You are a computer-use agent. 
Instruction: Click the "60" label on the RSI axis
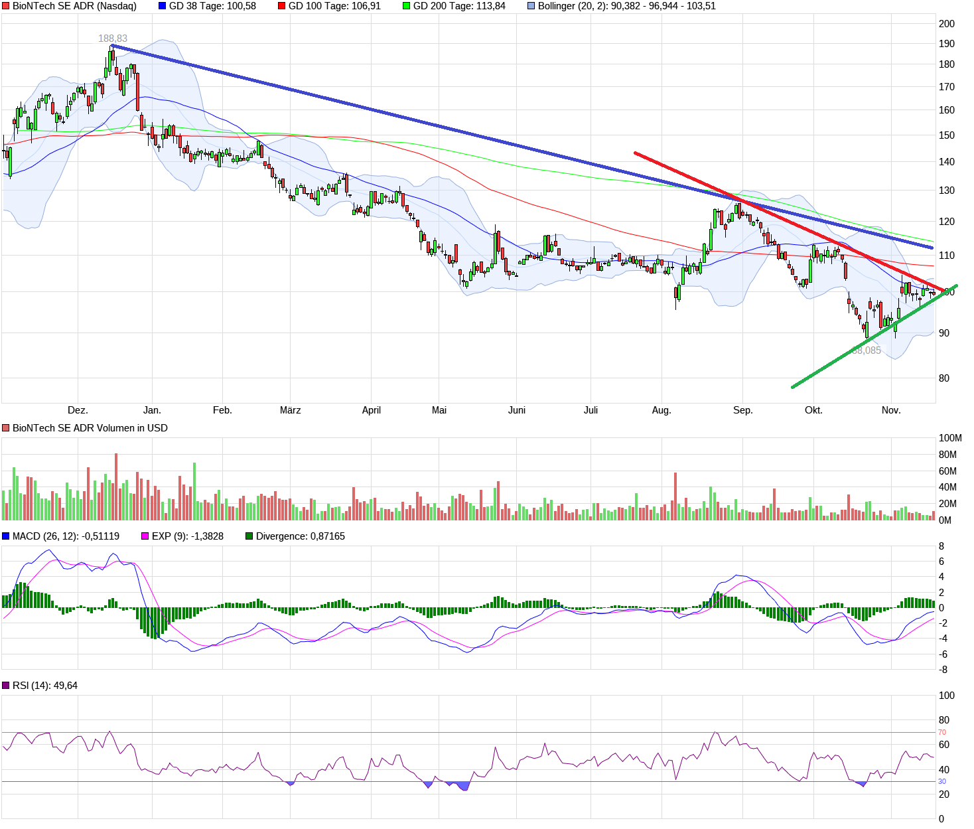click(x=944, y=745)
